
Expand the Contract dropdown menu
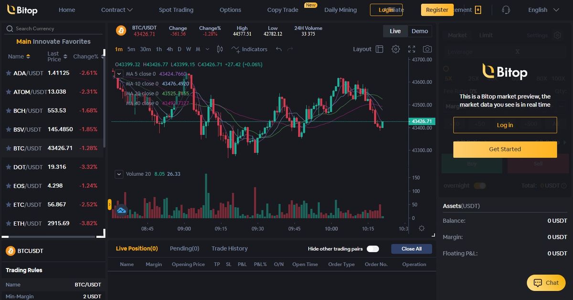pos(117,10)
